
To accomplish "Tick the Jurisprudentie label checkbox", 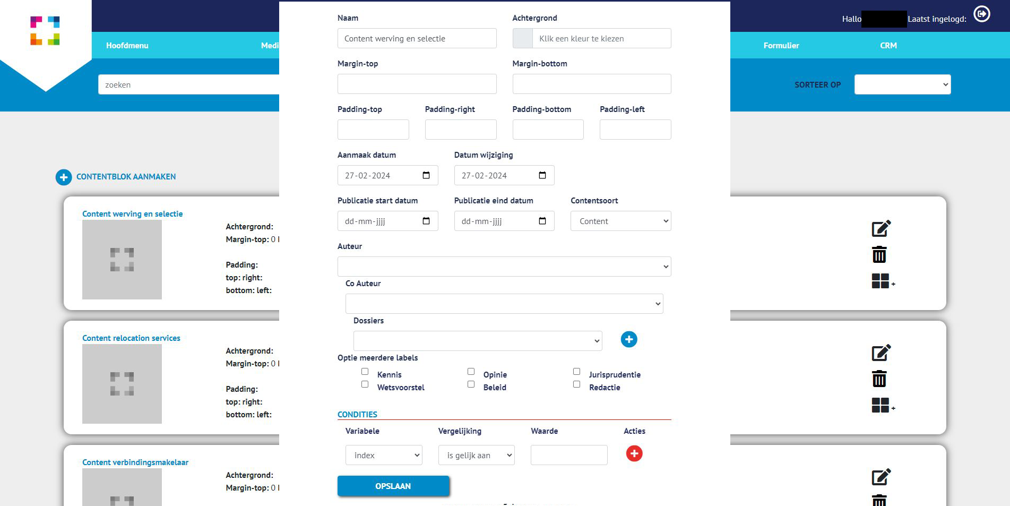I will [x=577, y=372].
